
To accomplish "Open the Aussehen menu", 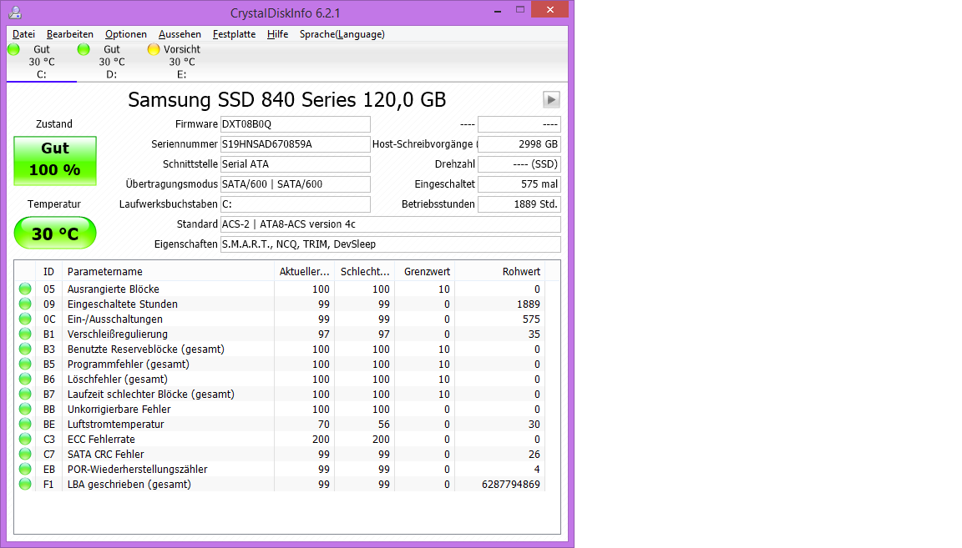I will 180,34.
